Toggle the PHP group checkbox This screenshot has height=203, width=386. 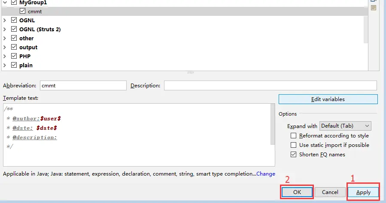[14, 56]
